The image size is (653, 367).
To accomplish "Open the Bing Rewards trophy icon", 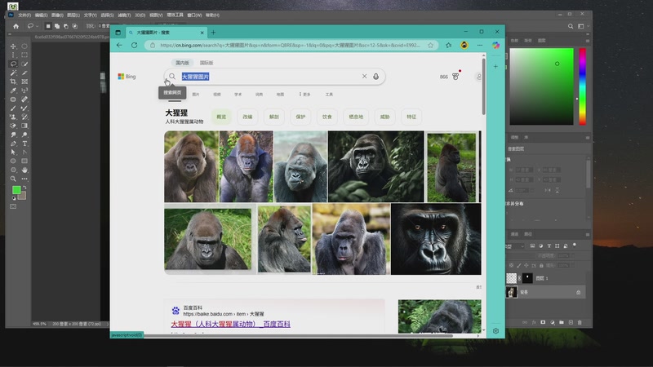I will (455, 77).
